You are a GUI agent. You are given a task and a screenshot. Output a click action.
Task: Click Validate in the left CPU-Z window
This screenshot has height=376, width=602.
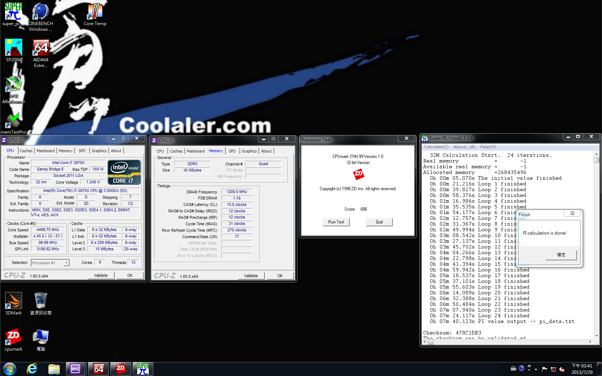tap(101, 275)
